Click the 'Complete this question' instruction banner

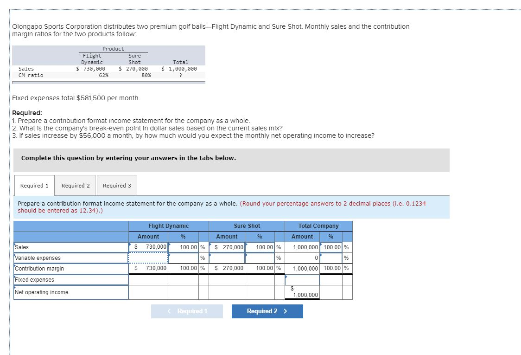coord(232,160)
